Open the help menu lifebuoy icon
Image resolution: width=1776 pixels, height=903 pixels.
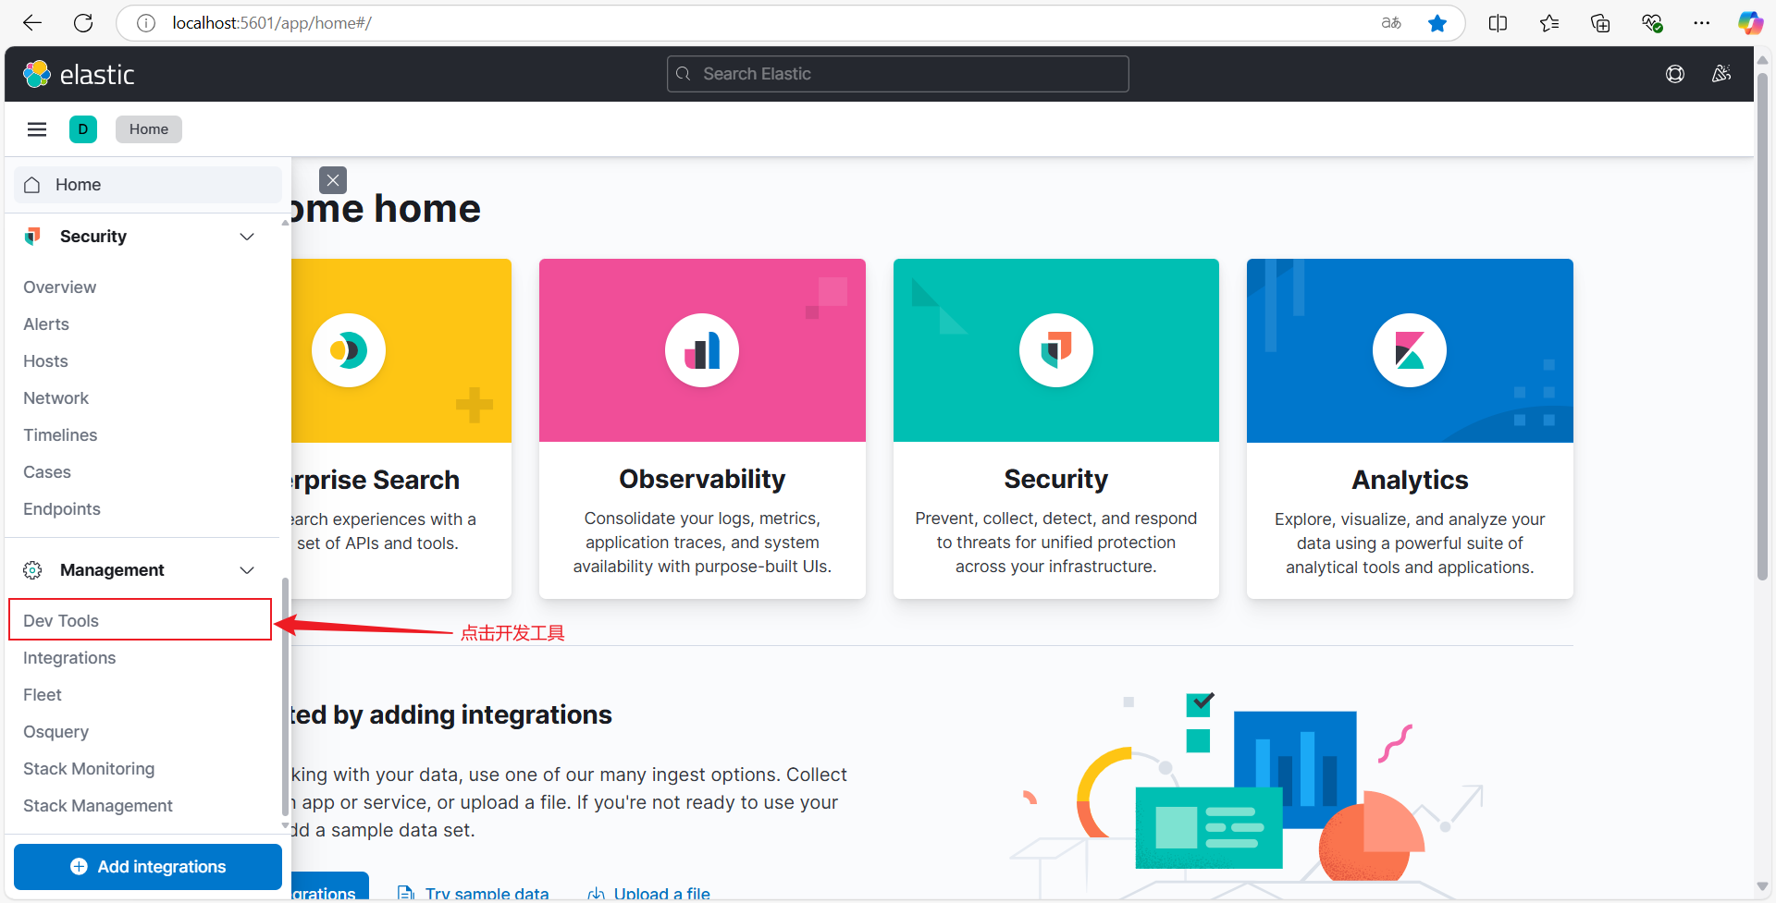[1675, 74]
